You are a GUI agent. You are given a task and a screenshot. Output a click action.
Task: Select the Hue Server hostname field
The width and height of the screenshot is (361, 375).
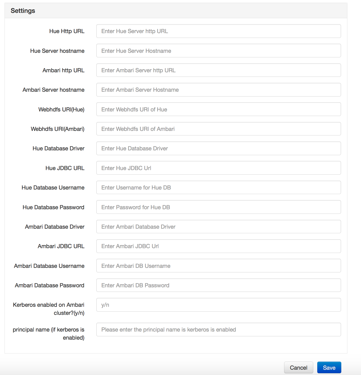pyautogui.click(x=218, y=51)
